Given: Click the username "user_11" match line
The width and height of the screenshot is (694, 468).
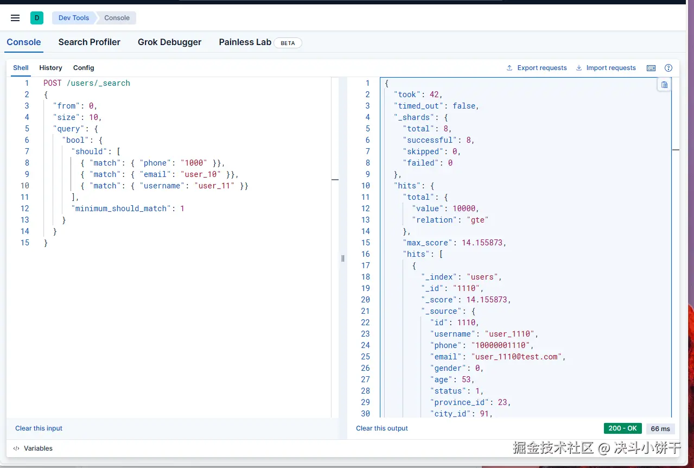Looking at the screenshot, I should [x=164, y=186].
